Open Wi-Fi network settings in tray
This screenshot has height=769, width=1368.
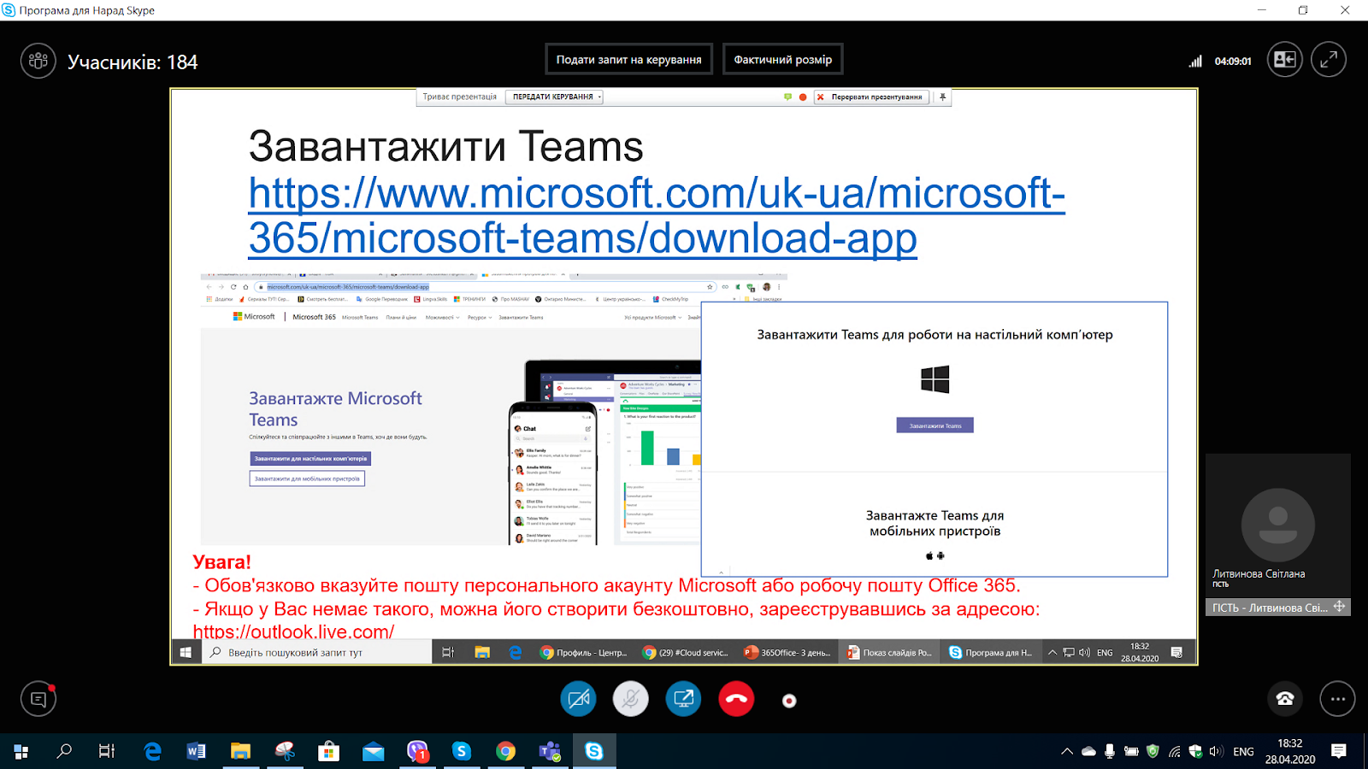[x=1175, y=752]
